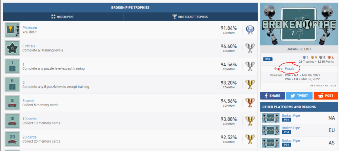Click bronze trophy icon for 5 cards
Screen dimensions: 339x151
(x=251, y=103)
